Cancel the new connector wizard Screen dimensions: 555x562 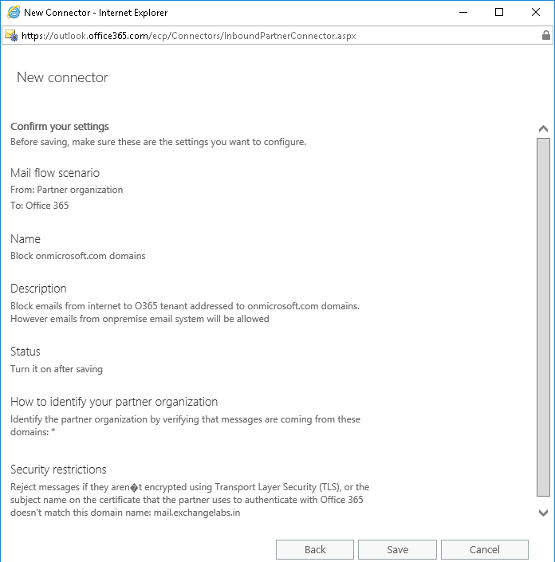click(484, 549)
